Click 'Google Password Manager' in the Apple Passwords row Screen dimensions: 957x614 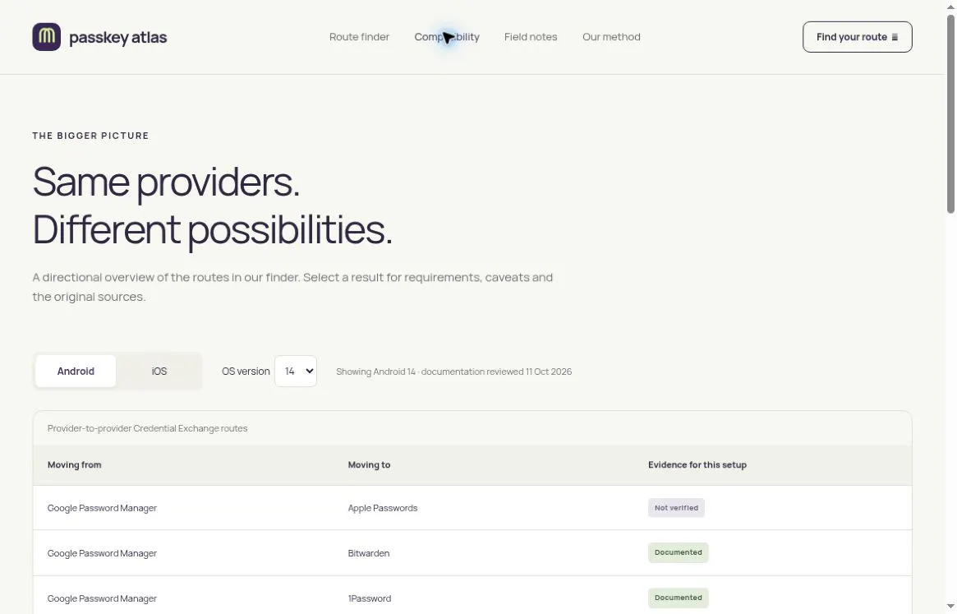(x=102, y=508)
